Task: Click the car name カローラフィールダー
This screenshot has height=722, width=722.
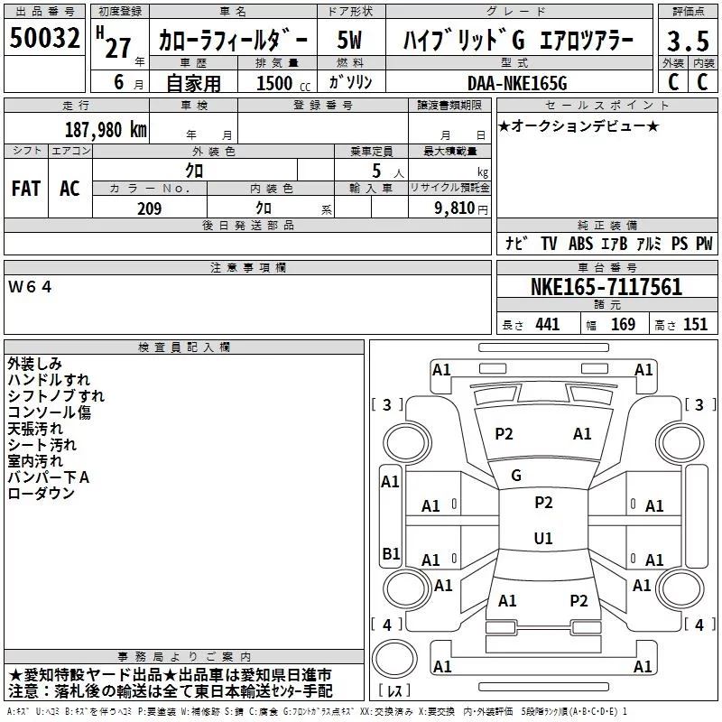Action: tap(233, 40)
